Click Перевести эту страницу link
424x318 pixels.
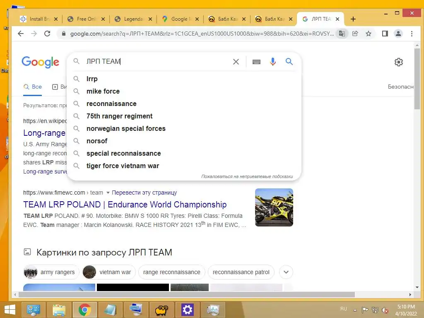click(144, 193)
